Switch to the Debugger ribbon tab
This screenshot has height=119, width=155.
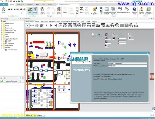pos(21,5)
